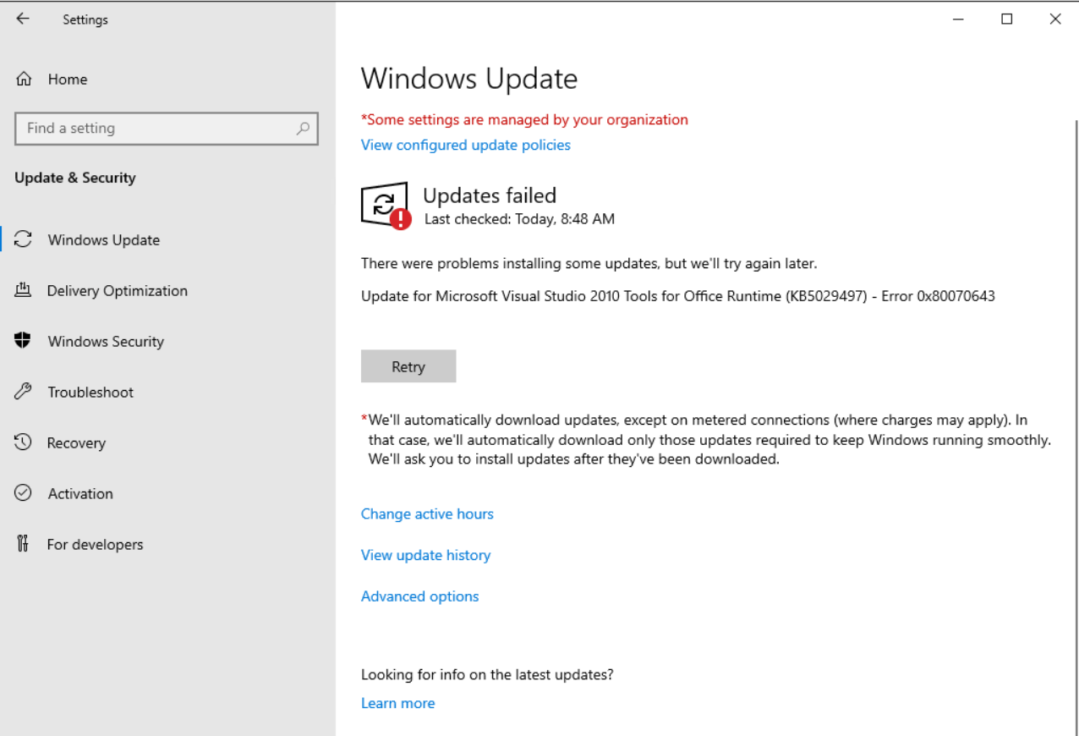Click the Windows Update sync icon in sidebar
This screenshot has width=1079, height=736.
coord(24,239)
